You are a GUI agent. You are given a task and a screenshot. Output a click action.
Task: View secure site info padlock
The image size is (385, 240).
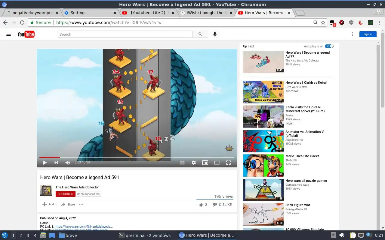coord(32,22)
